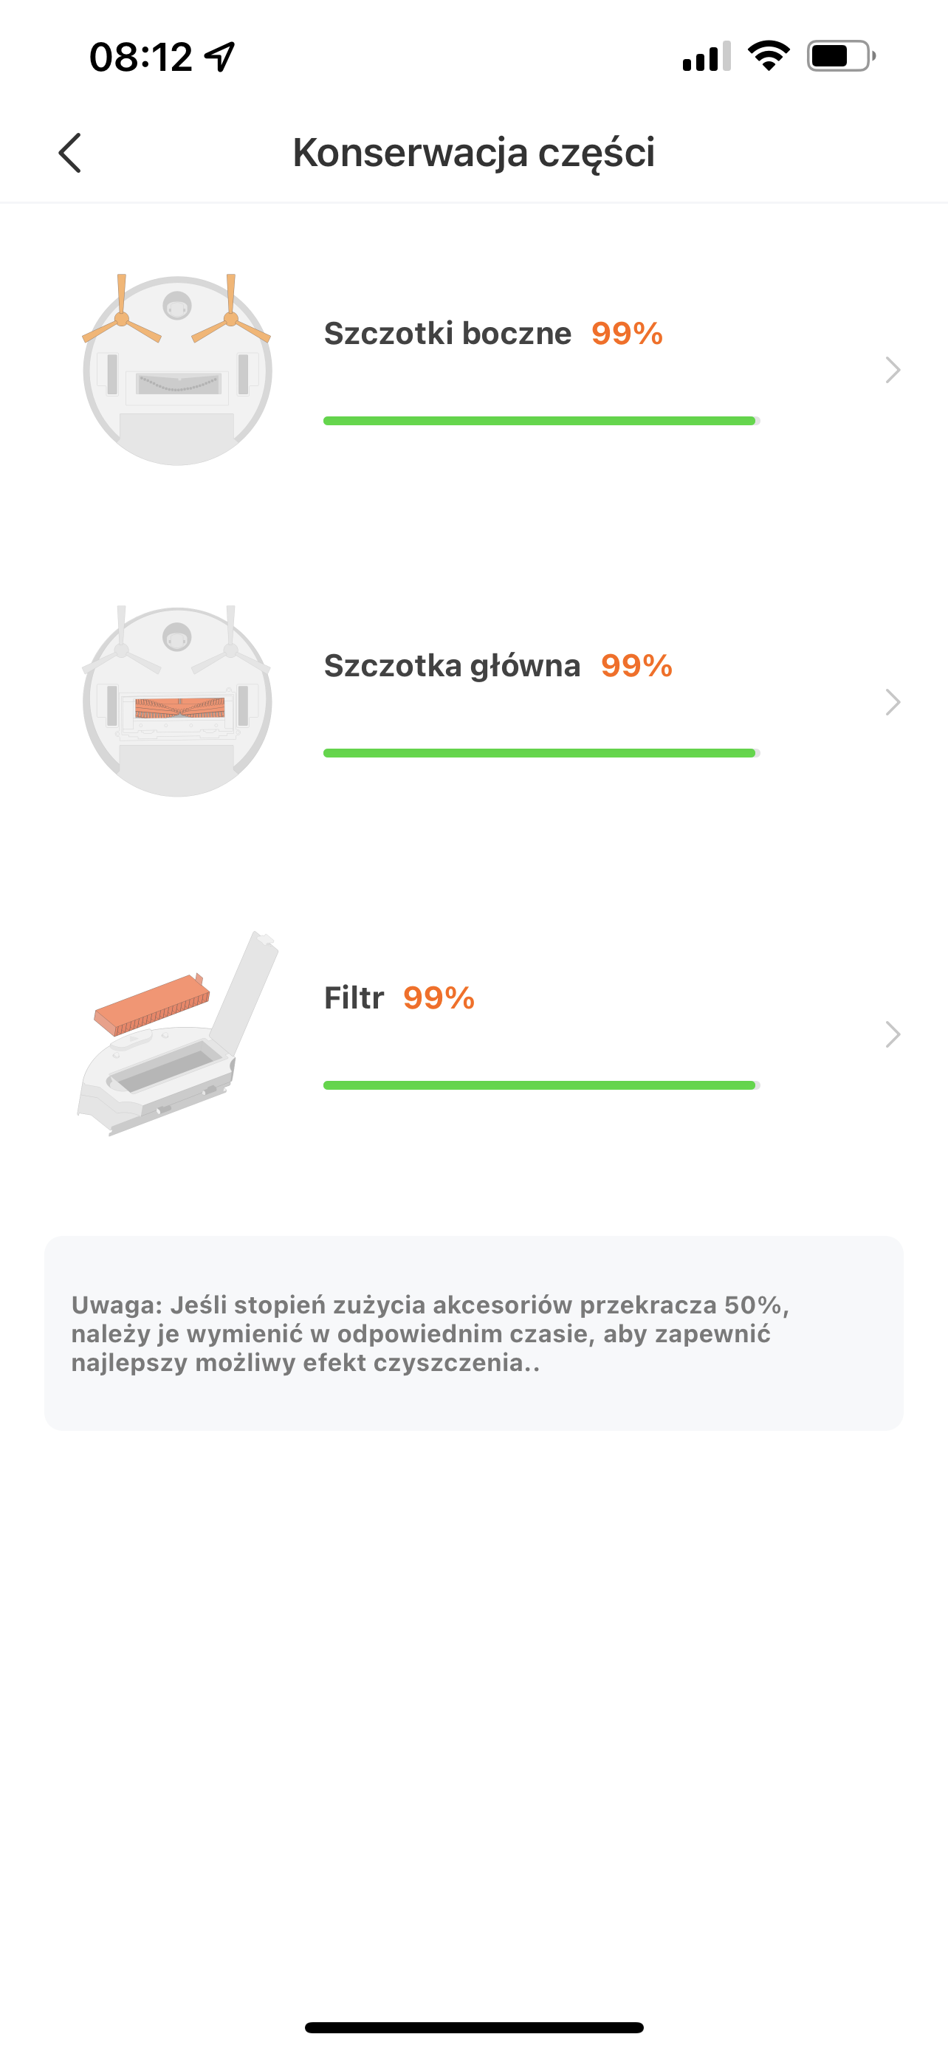Tap the Konserwacja części page title
The width and height of the screenshot is (948, 2051).
click(x=473, y=152)
